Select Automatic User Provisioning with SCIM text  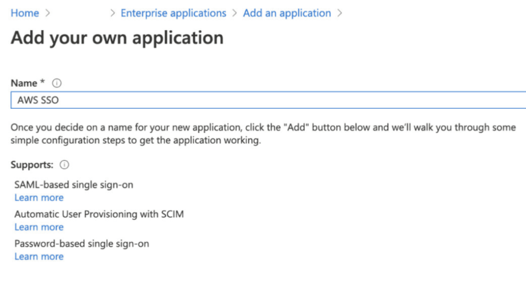pos(99,214)
